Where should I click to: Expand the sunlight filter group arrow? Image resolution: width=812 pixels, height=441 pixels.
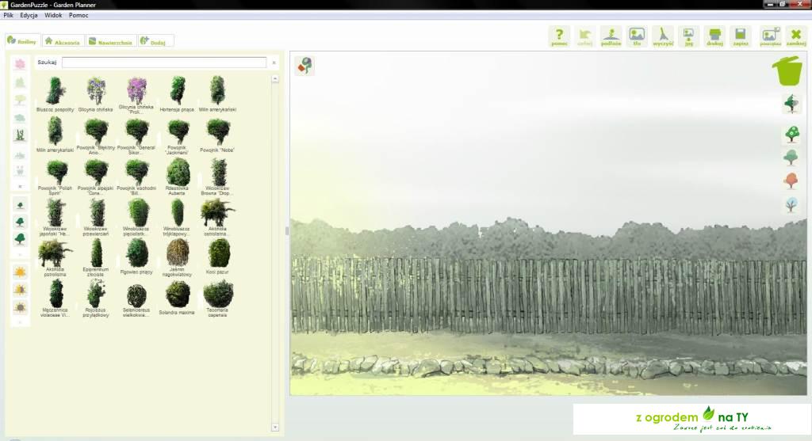(21, 322)
